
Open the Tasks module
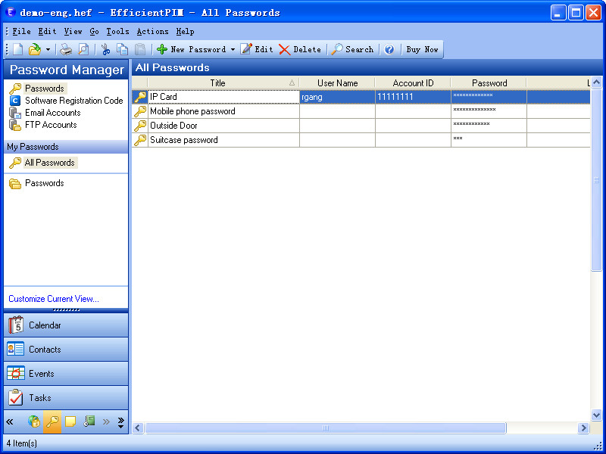(x=66, y=398)
